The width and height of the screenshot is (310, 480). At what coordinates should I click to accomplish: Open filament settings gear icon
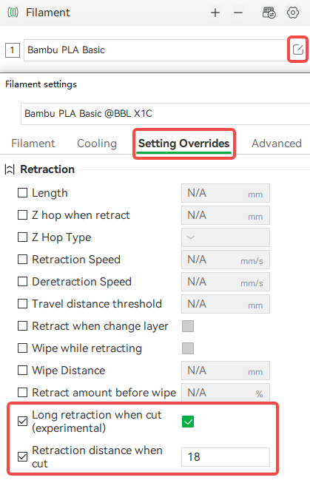tap(293, 13)
